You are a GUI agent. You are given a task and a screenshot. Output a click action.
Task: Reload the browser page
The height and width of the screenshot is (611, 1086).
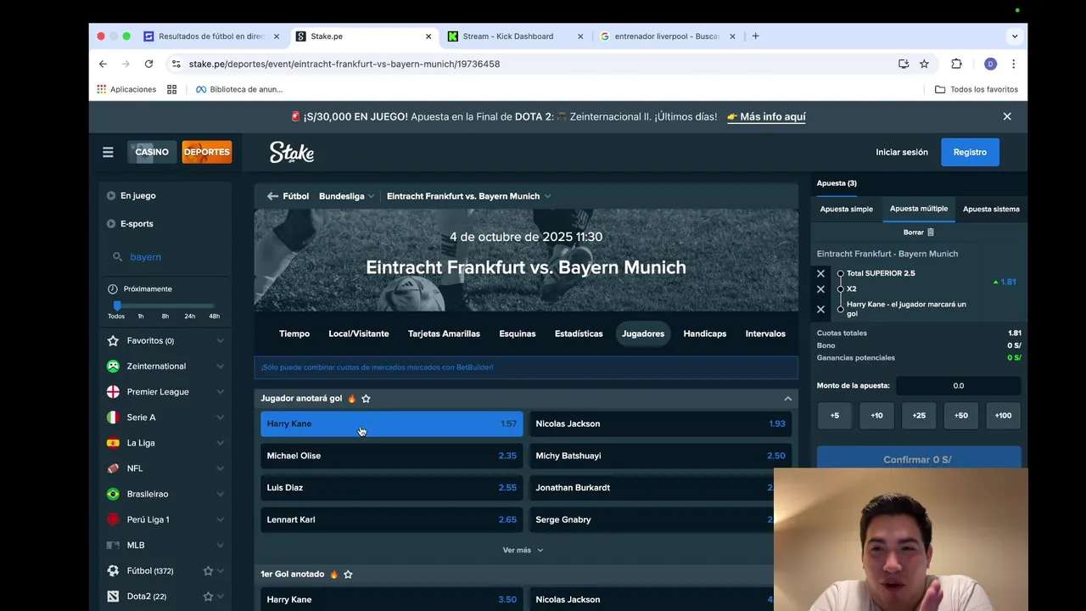(148, 64)
